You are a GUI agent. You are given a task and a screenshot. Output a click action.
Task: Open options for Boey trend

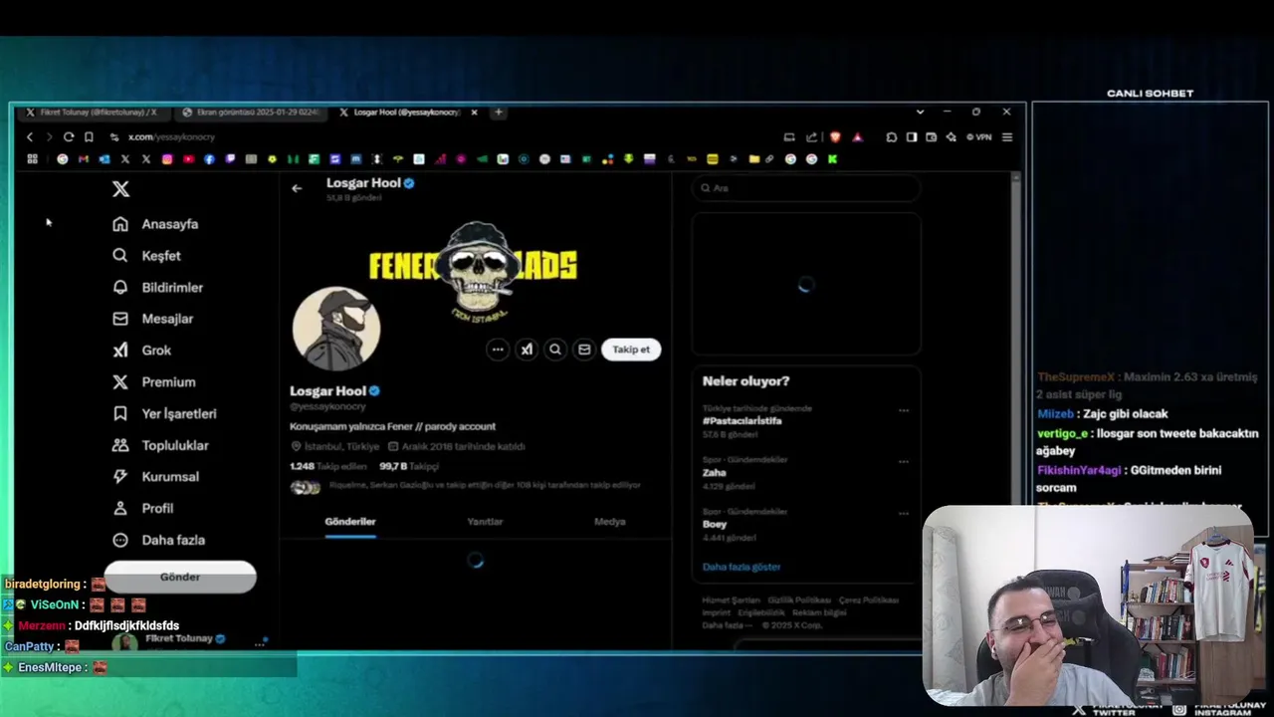coord(904,514)
